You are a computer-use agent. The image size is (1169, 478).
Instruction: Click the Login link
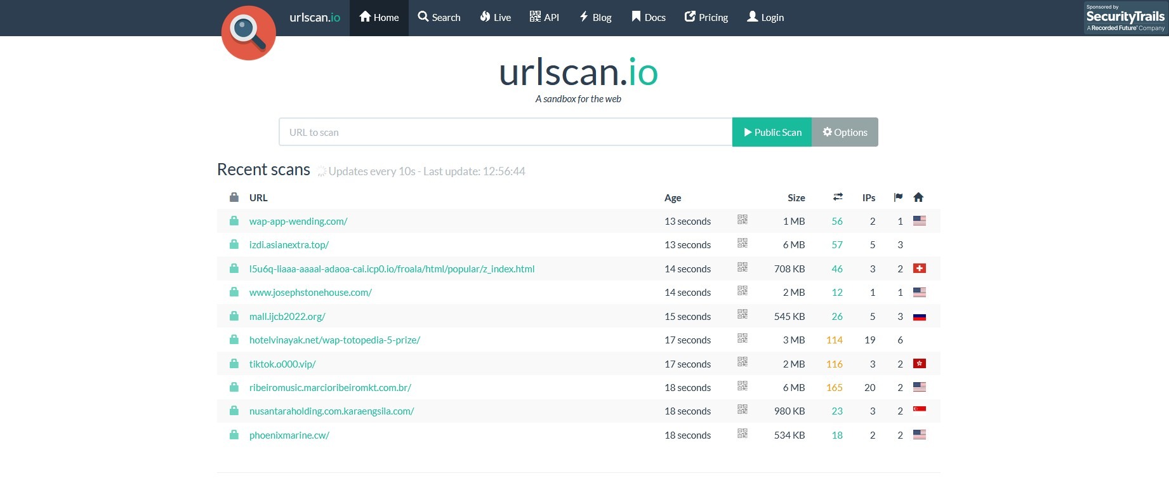pos(765,18)
